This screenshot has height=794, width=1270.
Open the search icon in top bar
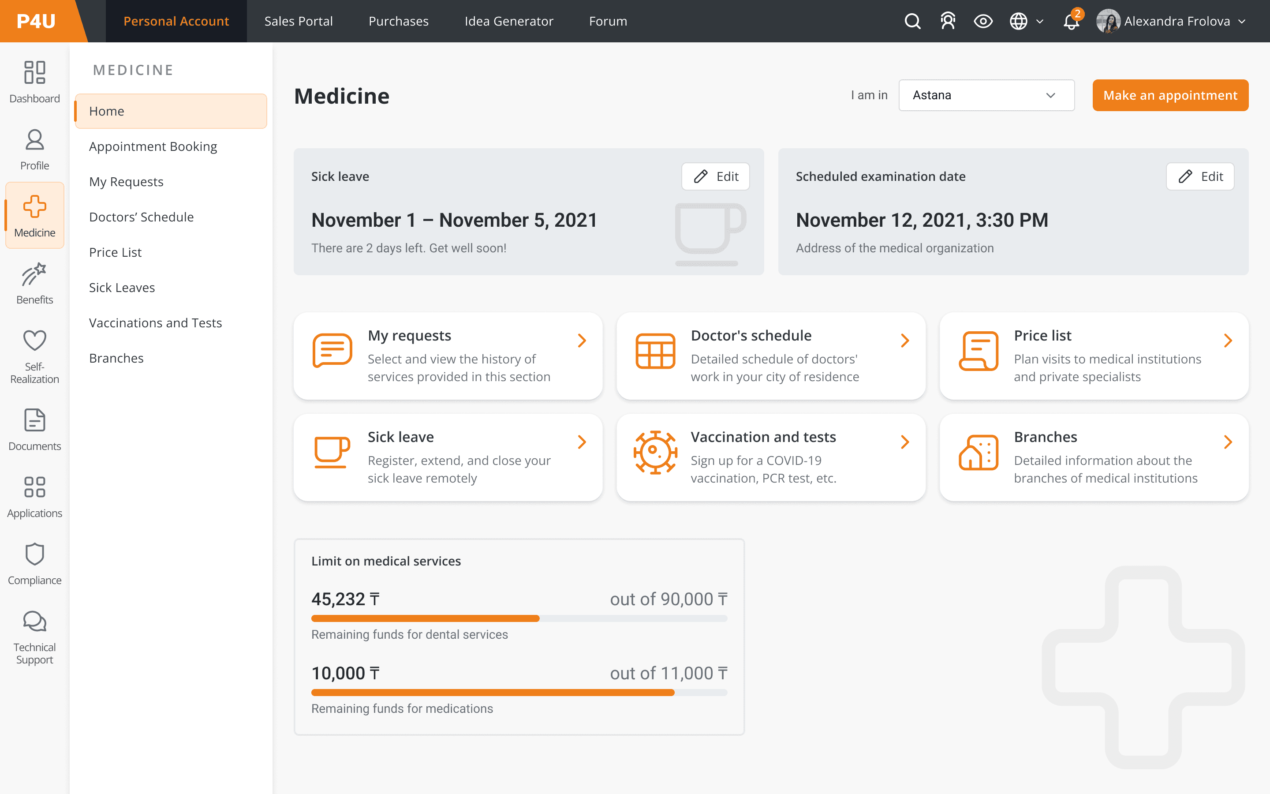(x=913, y=21)
